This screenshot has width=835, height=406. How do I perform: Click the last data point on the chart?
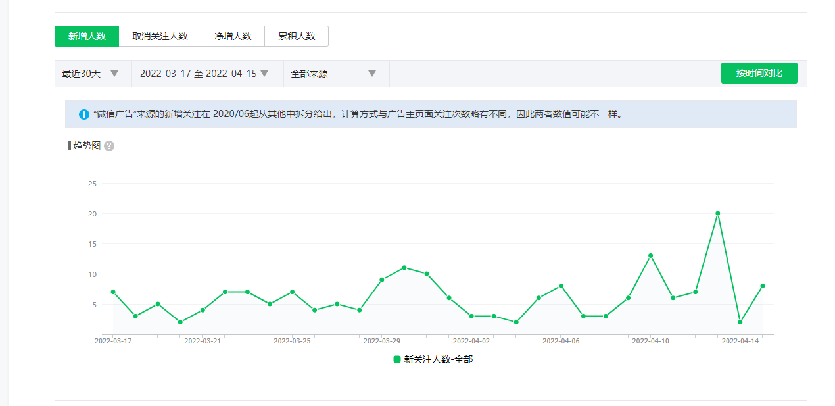coord(763,286)
